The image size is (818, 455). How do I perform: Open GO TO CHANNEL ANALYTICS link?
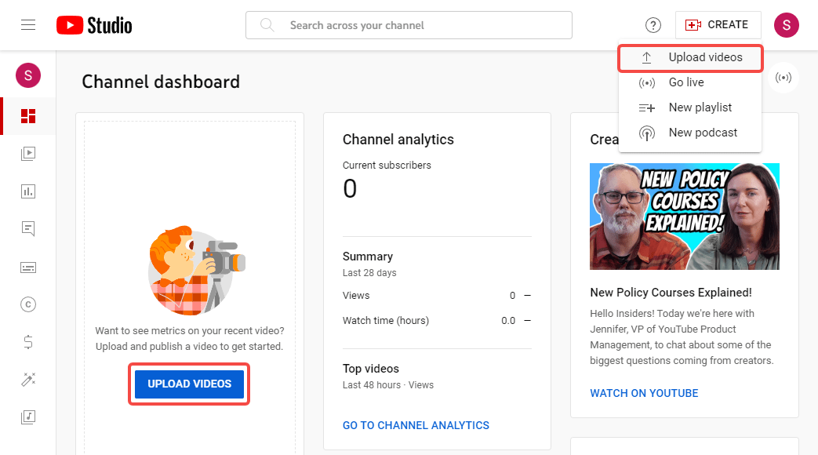416,424
